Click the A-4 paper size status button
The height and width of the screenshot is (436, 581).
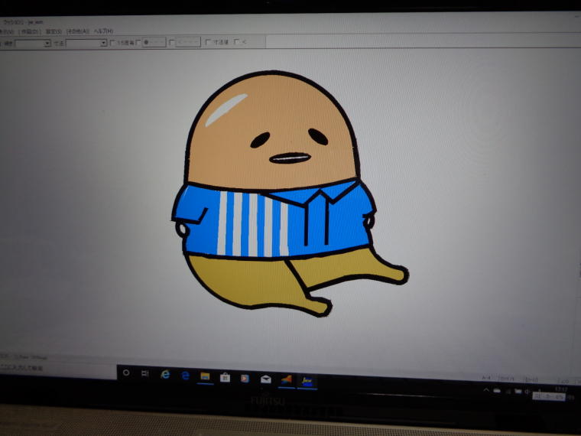coord(486,378)
